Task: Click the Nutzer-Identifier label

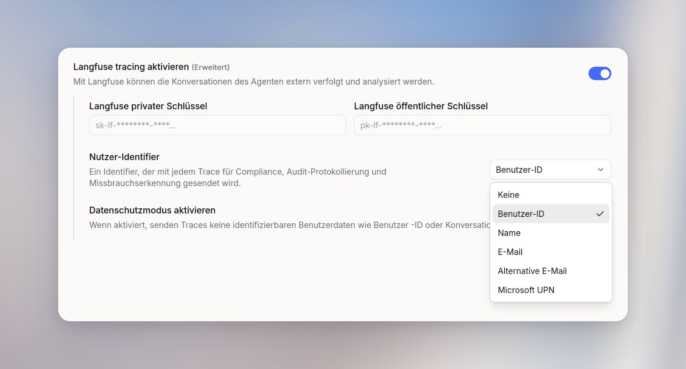Action: coord(124,157)
